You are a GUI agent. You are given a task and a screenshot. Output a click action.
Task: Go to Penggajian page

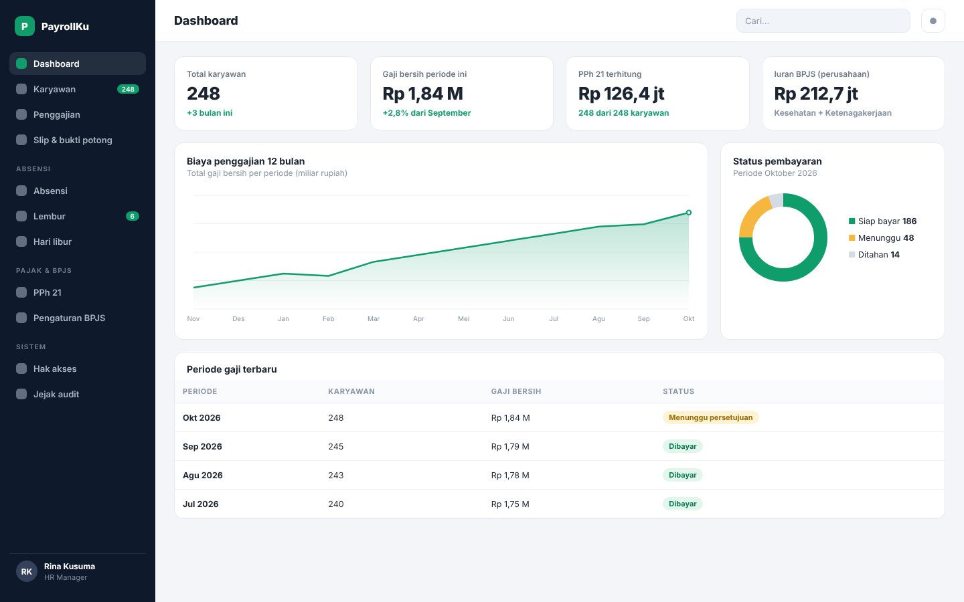click(x=78, y=114)
